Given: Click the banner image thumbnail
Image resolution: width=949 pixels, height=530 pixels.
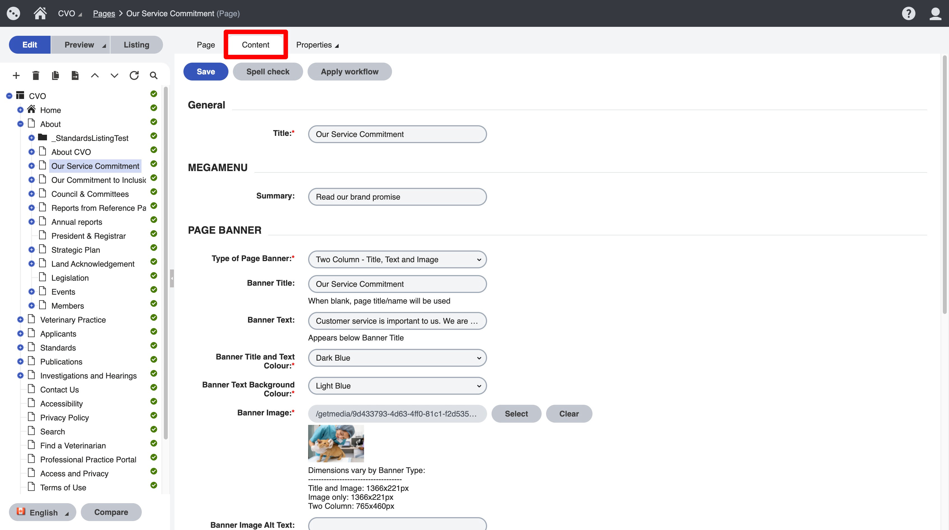Looking at the screenshot, I should (336, 443).
